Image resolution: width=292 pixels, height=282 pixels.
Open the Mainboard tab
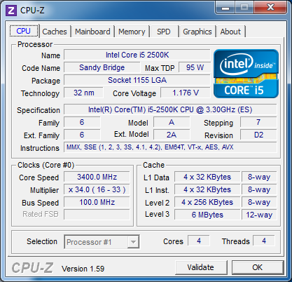coord(92,32)
